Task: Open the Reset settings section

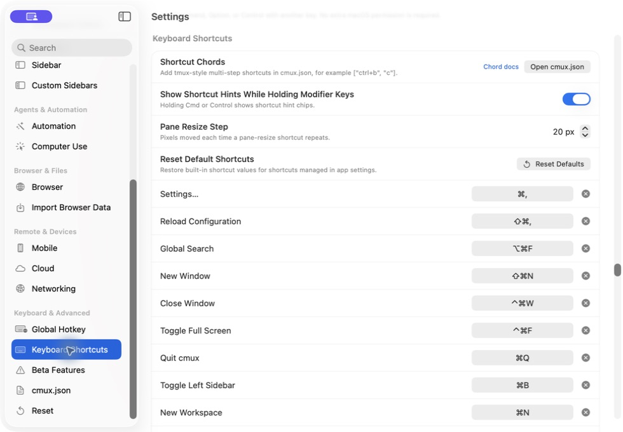Action: click(66, 411)
